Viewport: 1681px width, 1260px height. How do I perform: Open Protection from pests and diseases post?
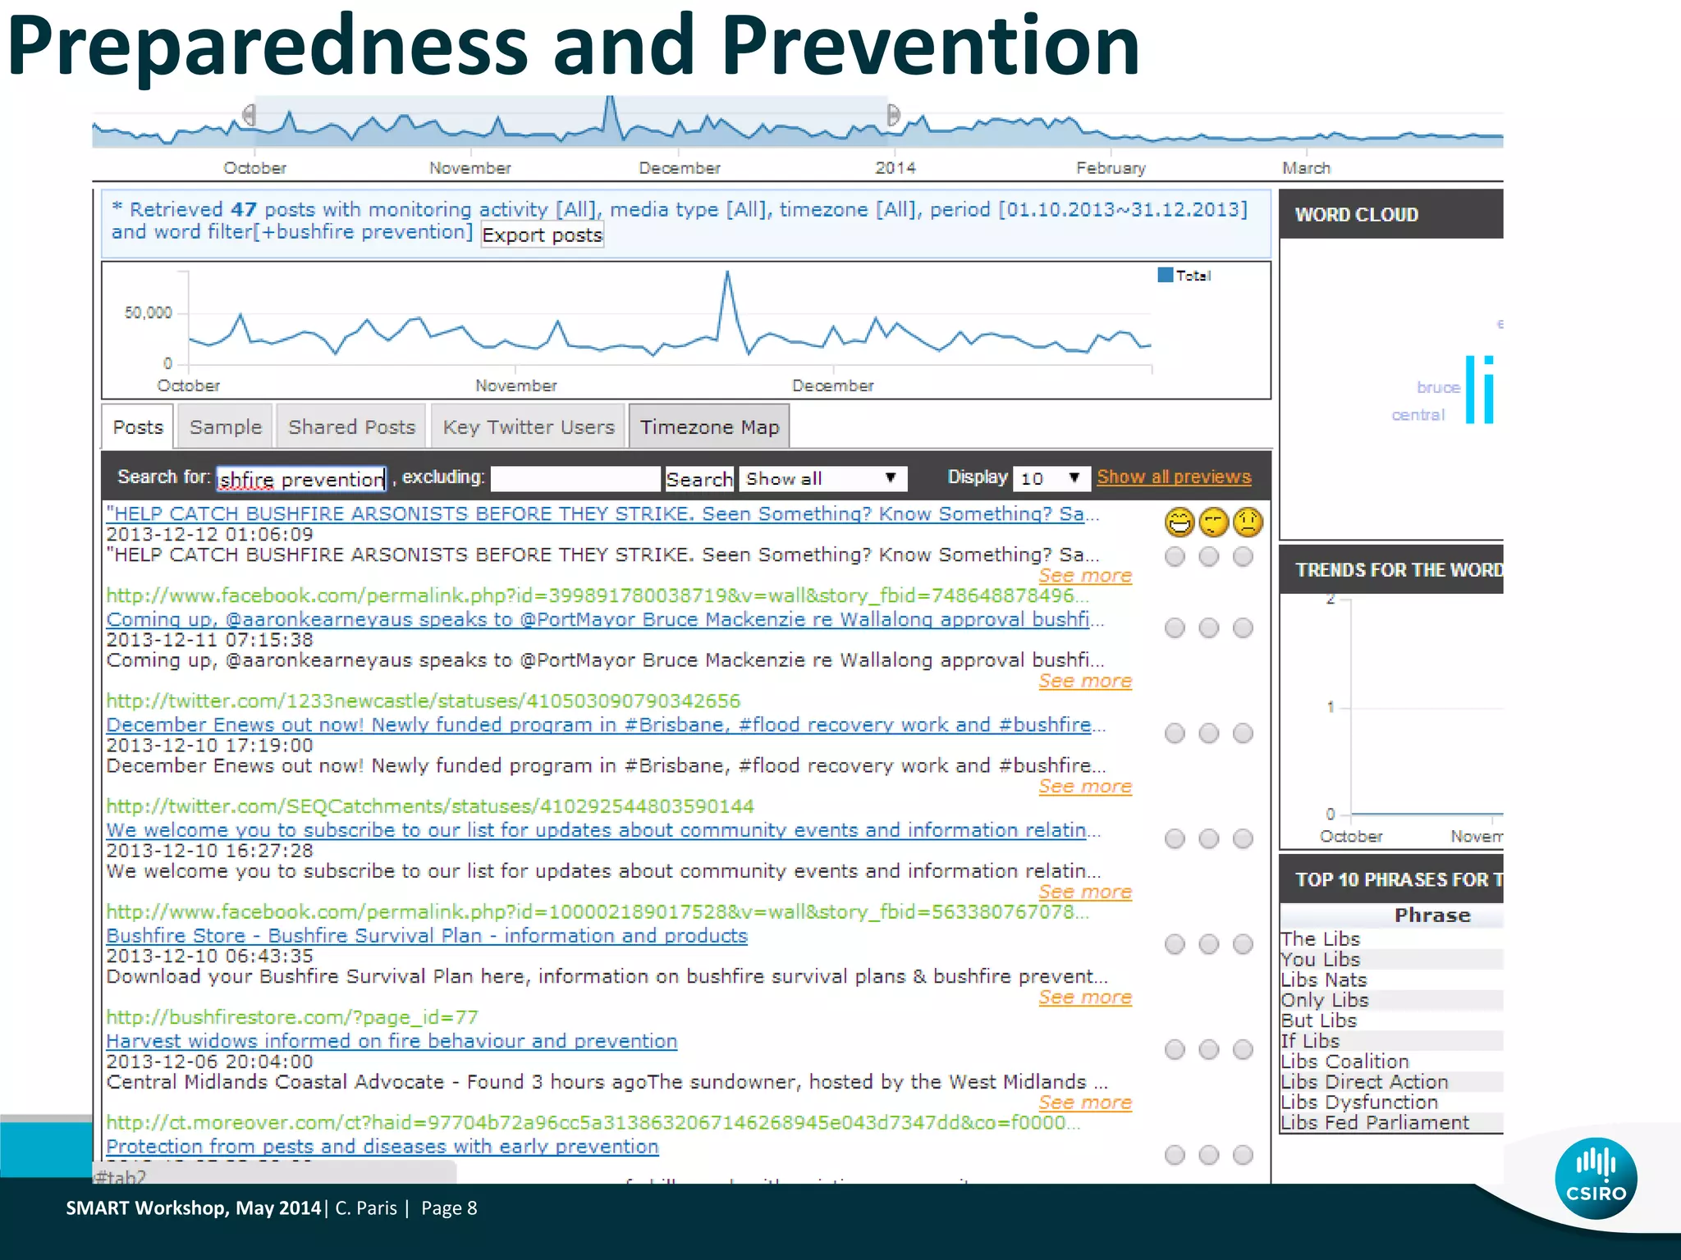click(x=382, y=1147)
